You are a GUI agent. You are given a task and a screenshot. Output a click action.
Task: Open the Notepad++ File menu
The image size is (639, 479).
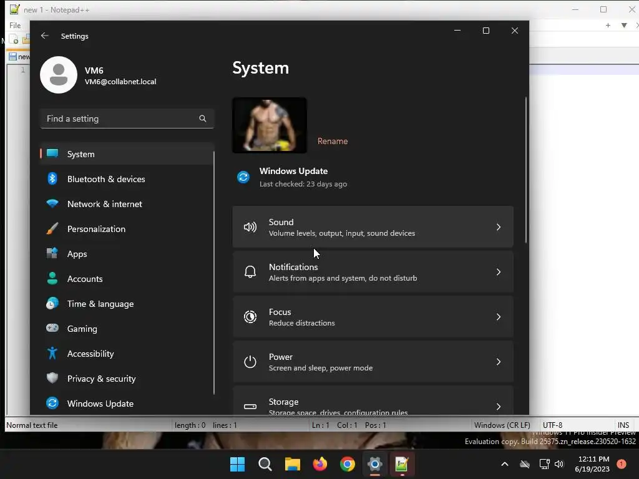[15, 25]
